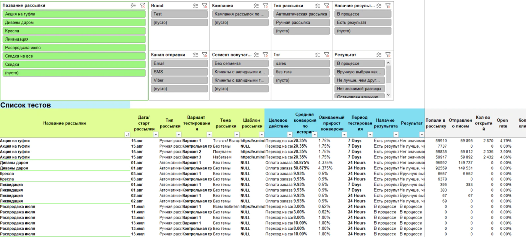This screenshot has height=237, width=526.
Task: Select Test in Brand slicer
Action: 179,14
